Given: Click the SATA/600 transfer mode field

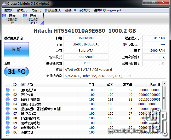Looking at the screenshot, I should pos(86,57).
